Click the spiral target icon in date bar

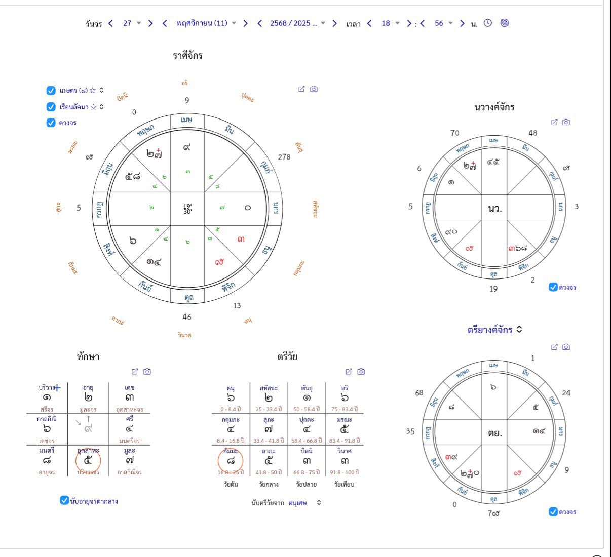tap(505, 23)
